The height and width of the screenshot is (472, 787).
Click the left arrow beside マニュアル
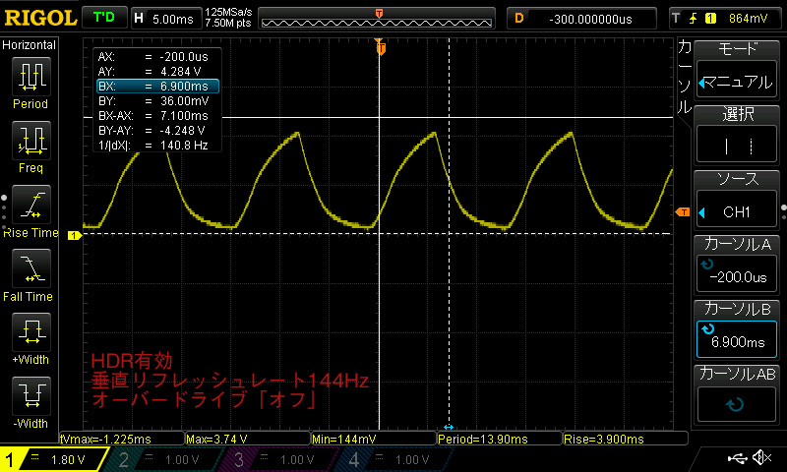pos(702,84)
